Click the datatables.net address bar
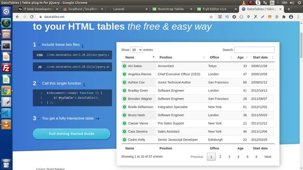This screenshot has width=303, height=170. pos(124,17)
